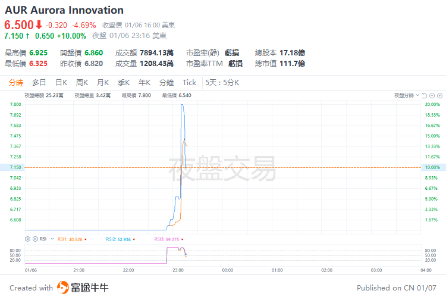Expand the RSI2 parameter dropdown arrow
Screen dimensions: 446x300
[x=134, y=239]
